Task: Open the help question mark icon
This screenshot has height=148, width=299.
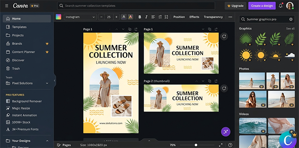Action: tap(230, 145)
